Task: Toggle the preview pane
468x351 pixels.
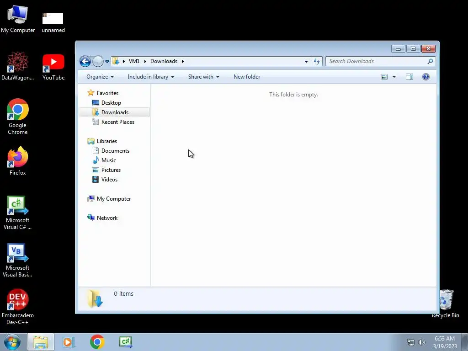Action: (x=409, y=77)
